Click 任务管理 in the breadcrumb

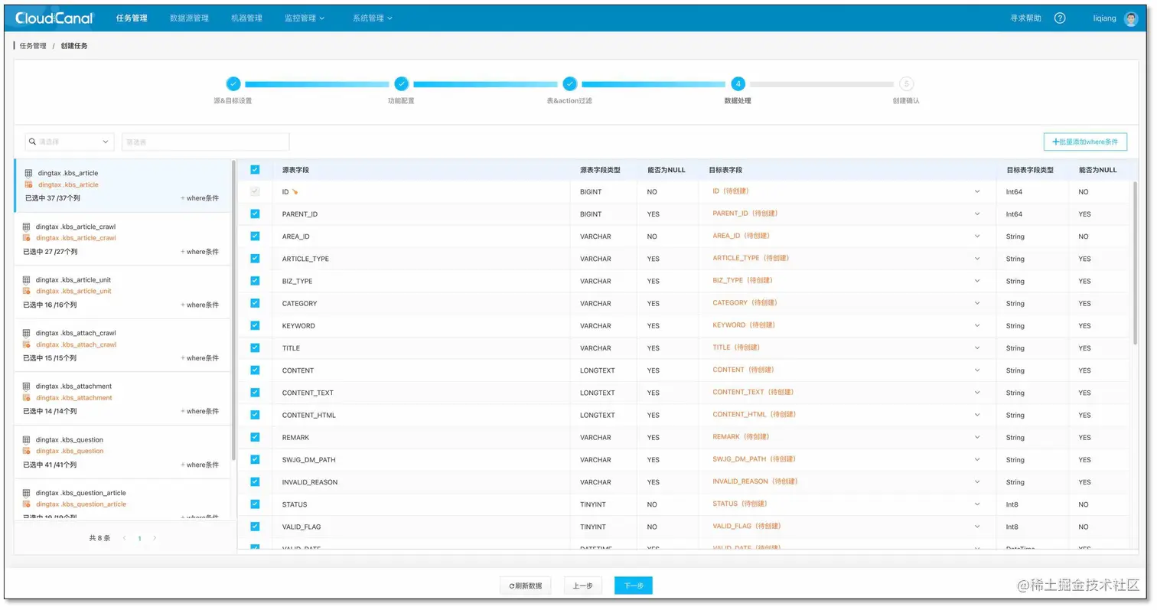point(33,46)
